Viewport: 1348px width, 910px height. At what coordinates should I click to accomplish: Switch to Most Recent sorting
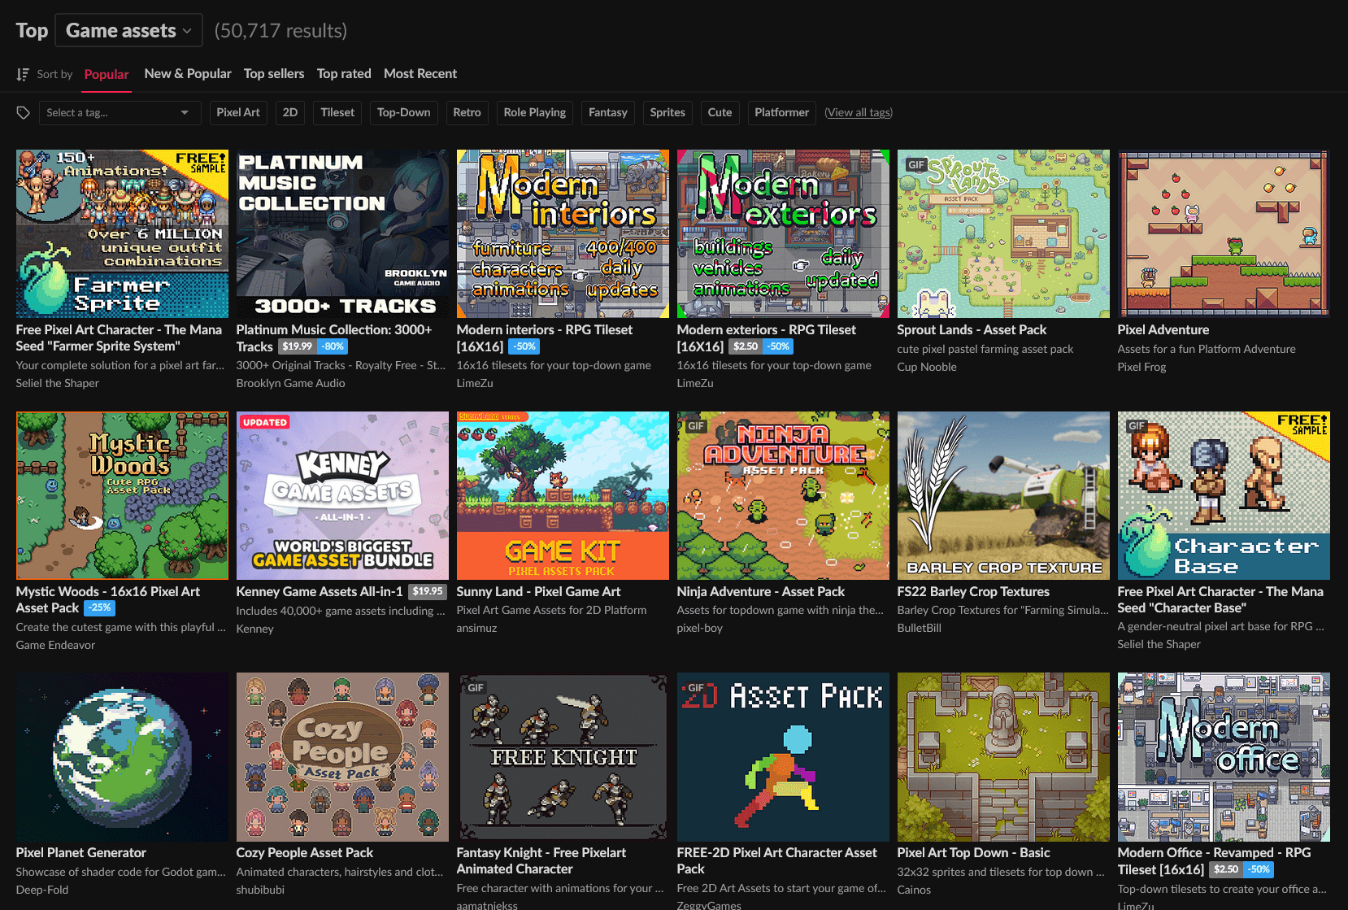420,73
